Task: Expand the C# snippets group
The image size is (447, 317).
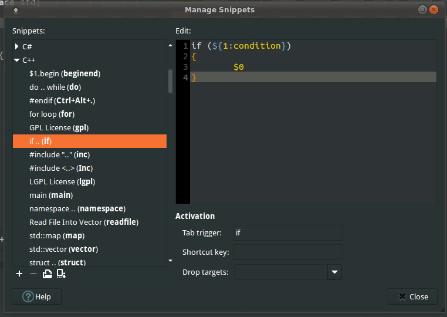Action: click(x=16, y=46)
